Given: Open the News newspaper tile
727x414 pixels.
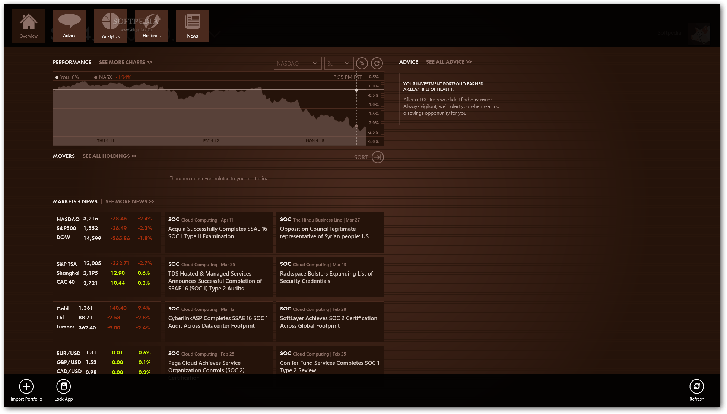Looking at the screenshot, I should pyautogui.click(x=193, y=26).
